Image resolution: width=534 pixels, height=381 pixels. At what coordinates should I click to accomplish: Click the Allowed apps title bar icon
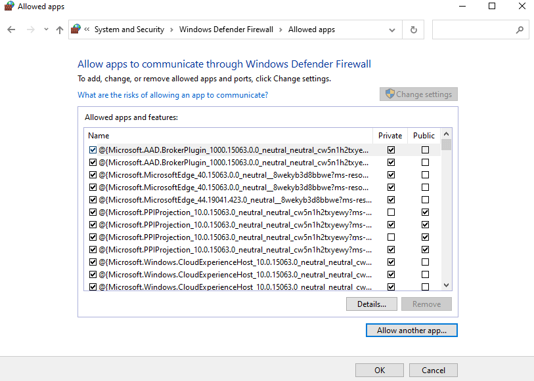[x=9, y=7]
